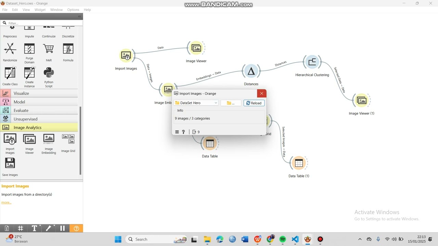Screen dimensions: 438x246
Task: Click the toolbox vertical scrollbar
Action: [x=80, y=140]
